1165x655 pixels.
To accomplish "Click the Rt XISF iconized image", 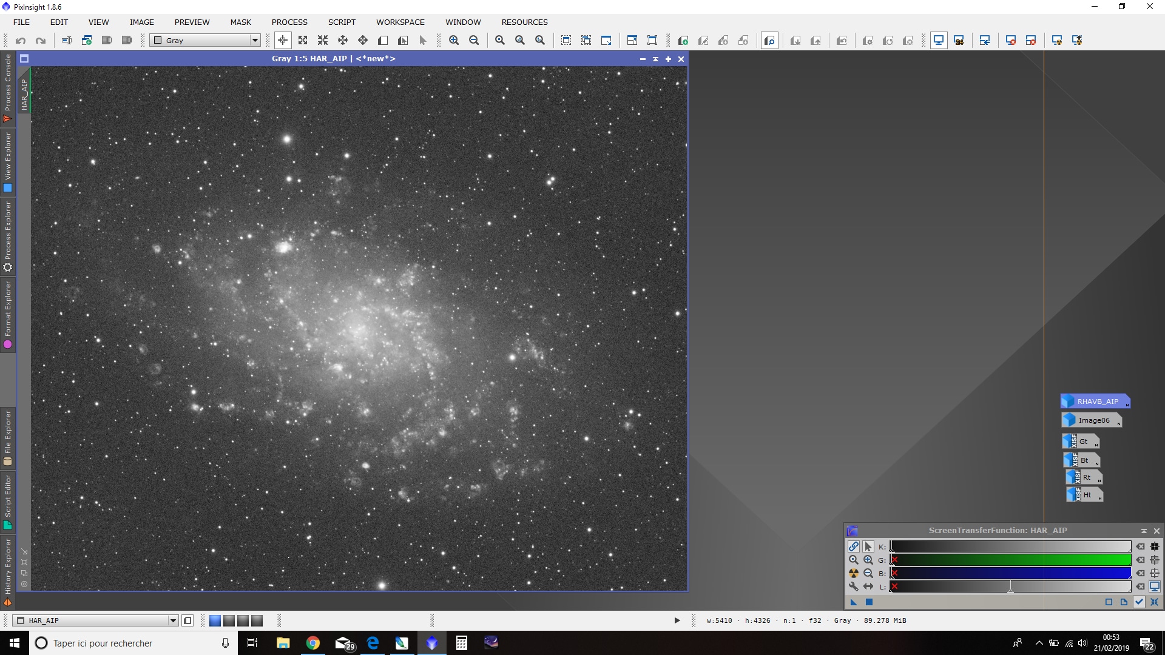I will 1084,477.
